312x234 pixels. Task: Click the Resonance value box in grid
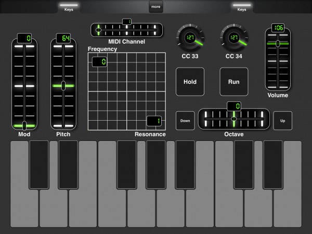click(154, 121)
